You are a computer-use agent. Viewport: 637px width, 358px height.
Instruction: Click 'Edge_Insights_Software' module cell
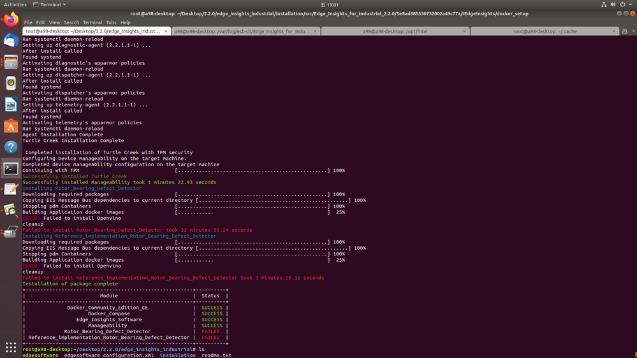pos(109,320)
